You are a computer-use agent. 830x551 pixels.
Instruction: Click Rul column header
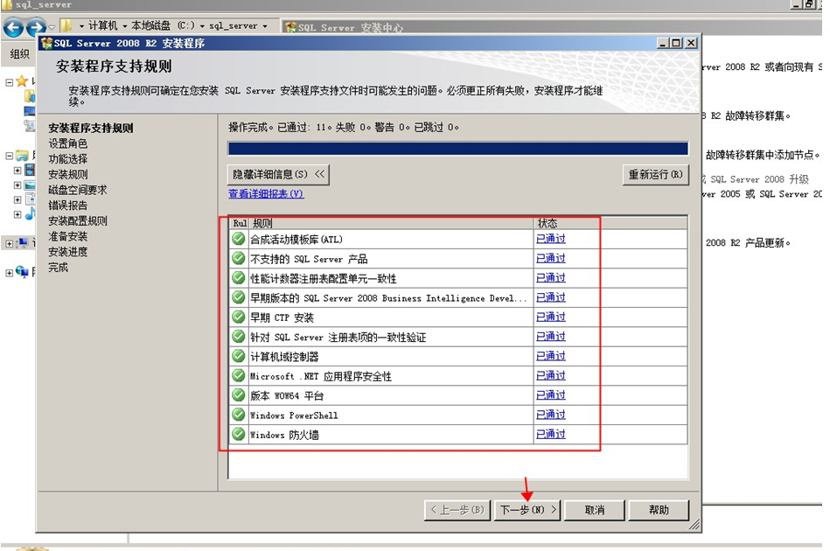point(240,223)
